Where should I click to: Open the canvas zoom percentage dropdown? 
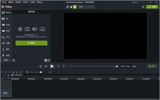coord(86,7)
